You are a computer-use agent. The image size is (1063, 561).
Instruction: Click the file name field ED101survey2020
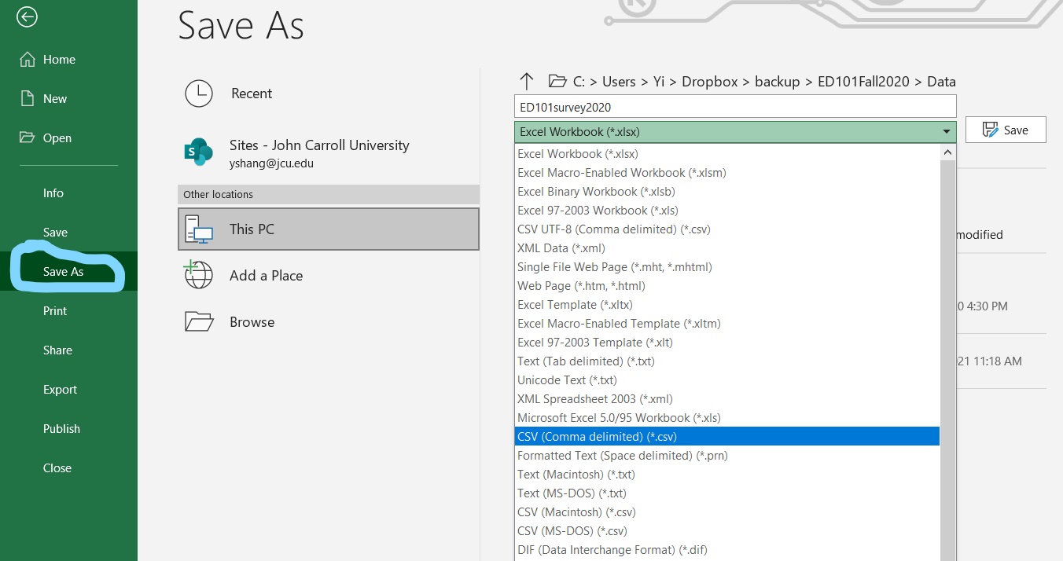point(734,107)
